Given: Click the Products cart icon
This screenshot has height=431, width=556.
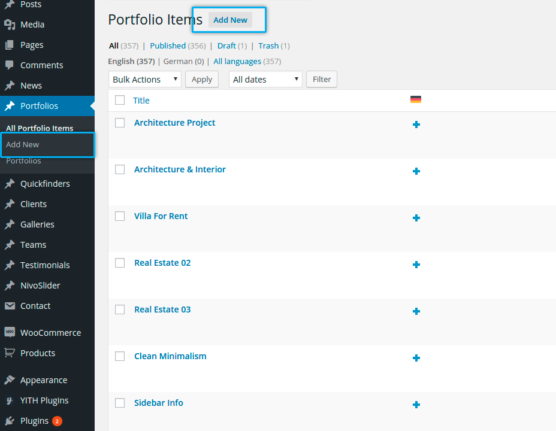Looking at the screenshot, I should pos(10,353).
